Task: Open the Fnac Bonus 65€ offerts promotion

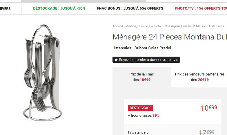Action: pyautogui.click(x=130, y=8)
